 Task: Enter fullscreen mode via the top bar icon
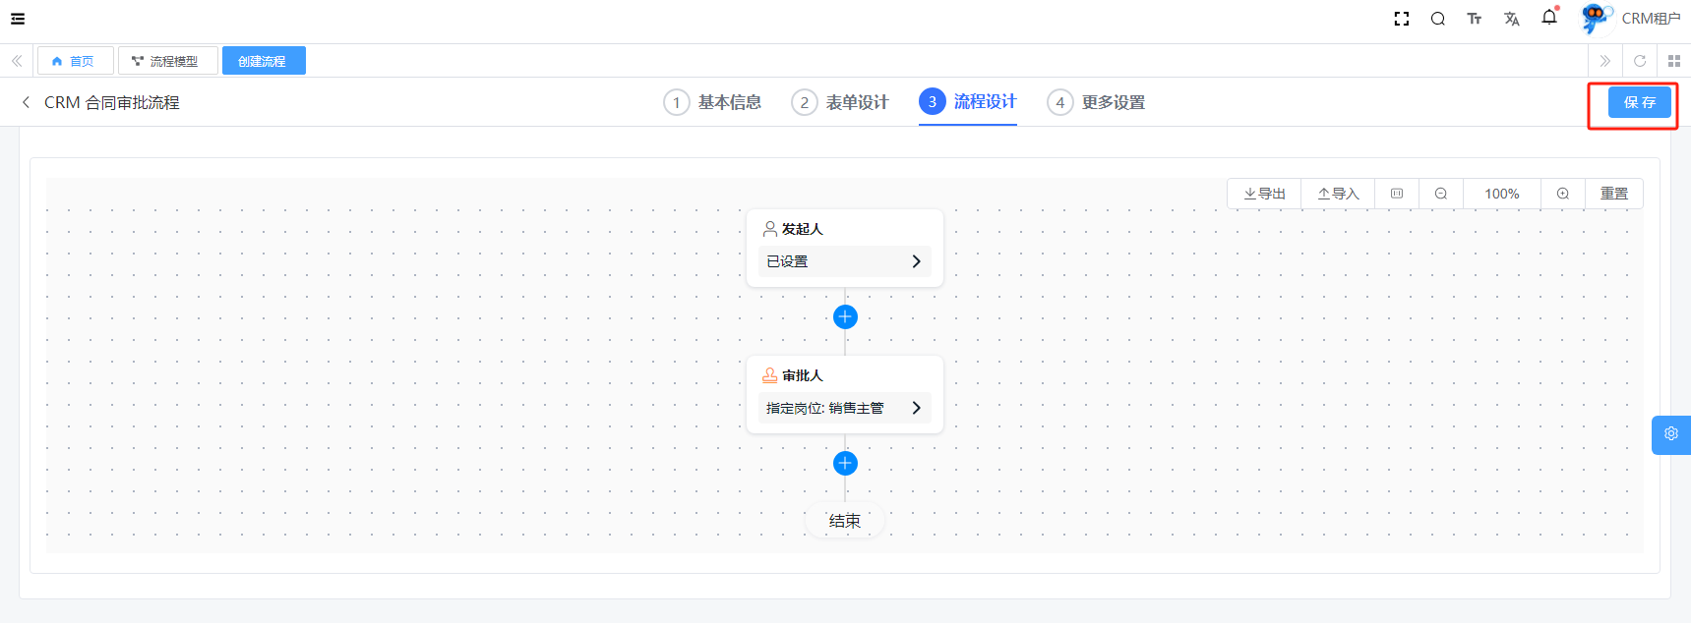1402,19
